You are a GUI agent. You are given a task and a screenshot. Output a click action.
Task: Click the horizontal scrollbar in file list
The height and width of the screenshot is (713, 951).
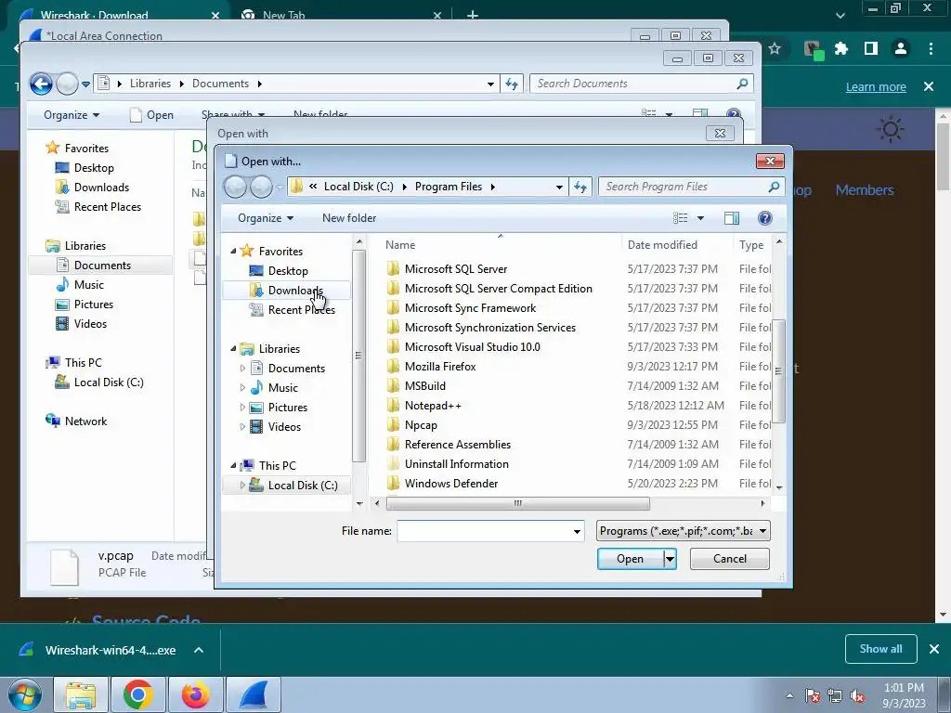517,503
